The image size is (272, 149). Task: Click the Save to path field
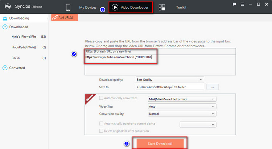[170, 87]
